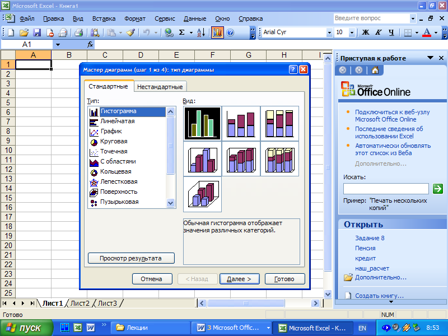Click the Chart Wizard toolbar icon
The image size is (448, 336).
[x=217, y=32]
